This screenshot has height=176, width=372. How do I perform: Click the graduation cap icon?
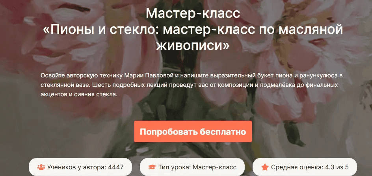(152, 167)
